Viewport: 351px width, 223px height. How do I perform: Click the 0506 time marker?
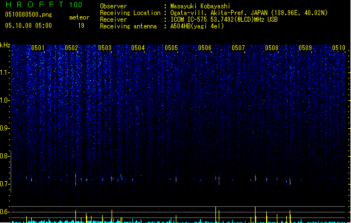point(205,47)
